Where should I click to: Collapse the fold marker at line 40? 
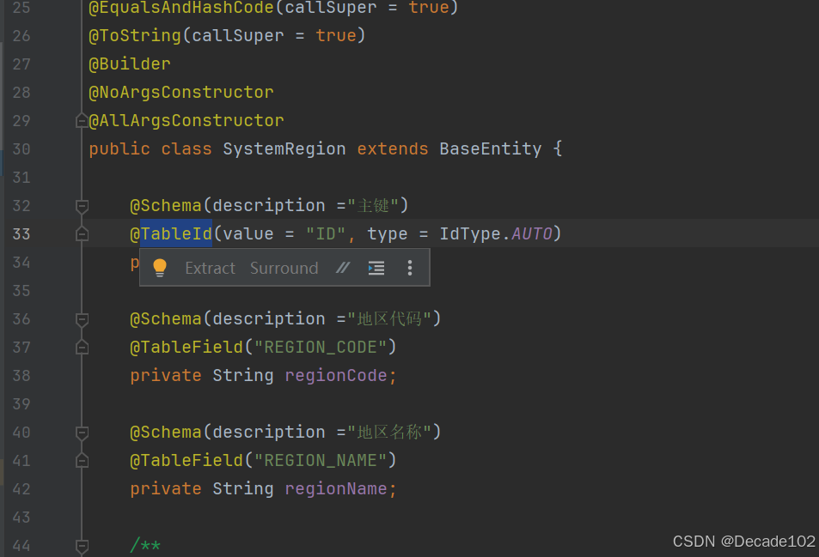[x=82, y=432]
